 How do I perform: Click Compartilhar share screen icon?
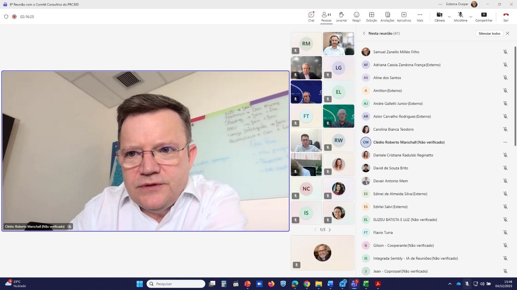point(484,17)
